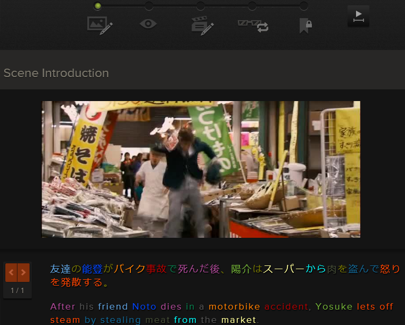Image resolution: width=405 pixels, height=325 pixels.
Task: Click the Japanese word 盗んで
Action: (x=363, y=269)
